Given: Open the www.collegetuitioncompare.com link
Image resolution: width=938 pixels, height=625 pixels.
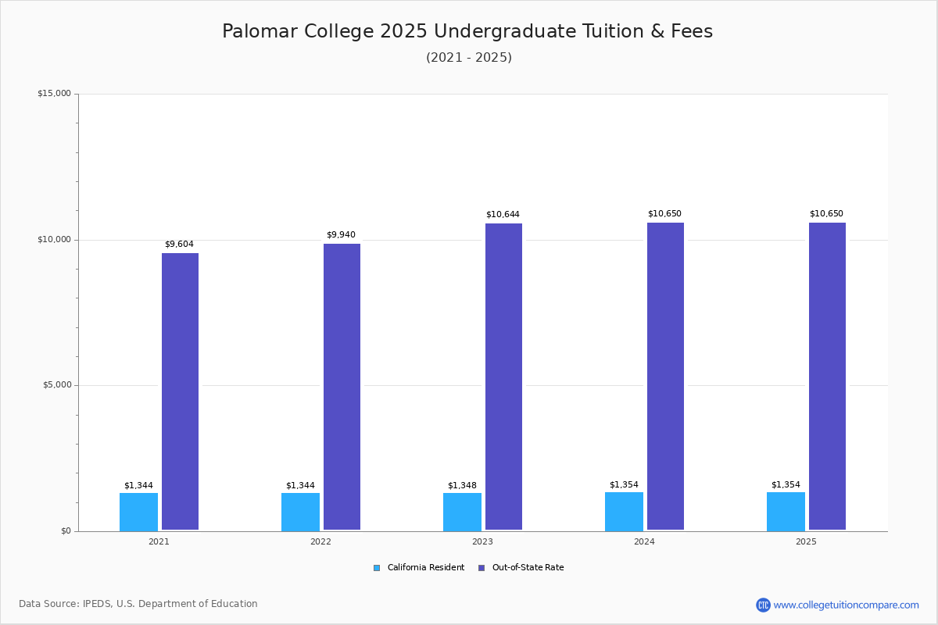Looking at the screenshot, I should (x=846, y=605).
